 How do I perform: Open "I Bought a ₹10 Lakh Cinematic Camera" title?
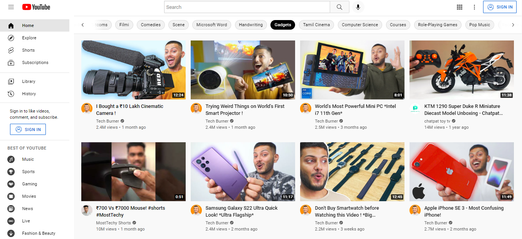pyautogui.click(x=130, y=110)
